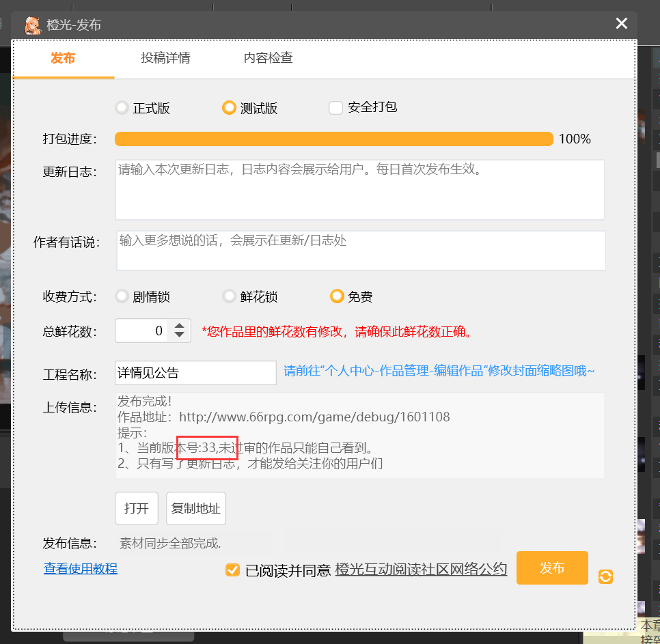
Task: Select the 测试版 radio button
Action: (x=229, y=108)
